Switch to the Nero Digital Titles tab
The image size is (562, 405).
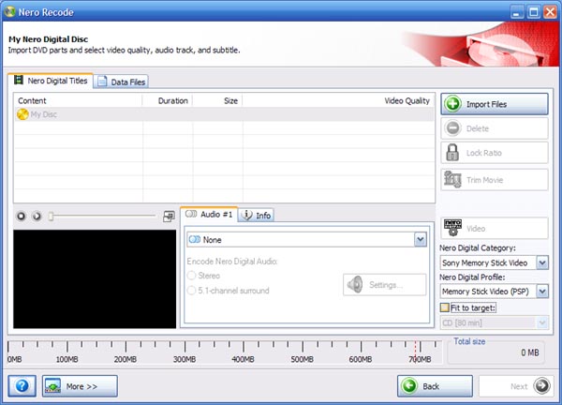(x=51, y=81)
